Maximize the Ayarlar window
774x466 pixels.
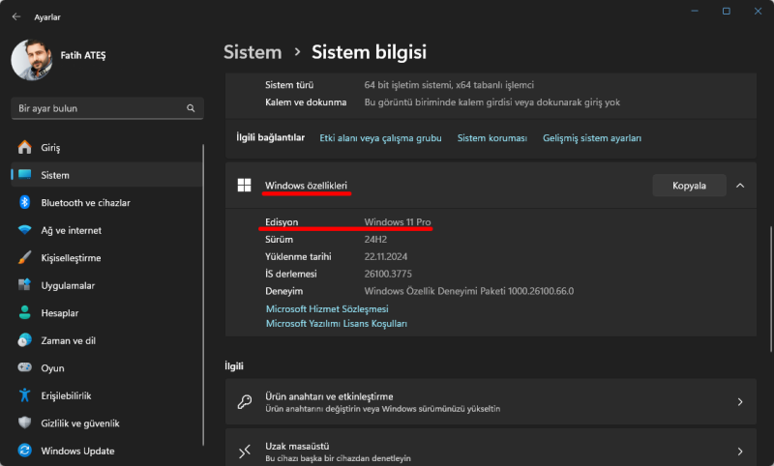pos(727,11)
